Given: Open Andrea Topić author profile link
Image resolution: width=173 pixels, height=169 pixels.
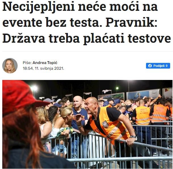Looking at the screenshot, I should pyautogui.click(x=45, y=63).
